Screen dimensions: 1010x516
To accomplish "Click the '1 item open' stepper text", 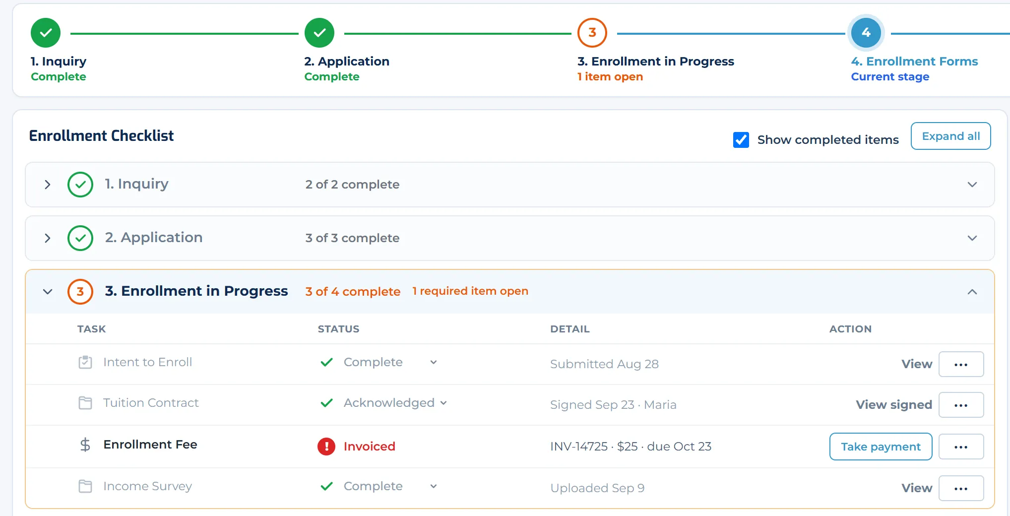I will 610,77.
